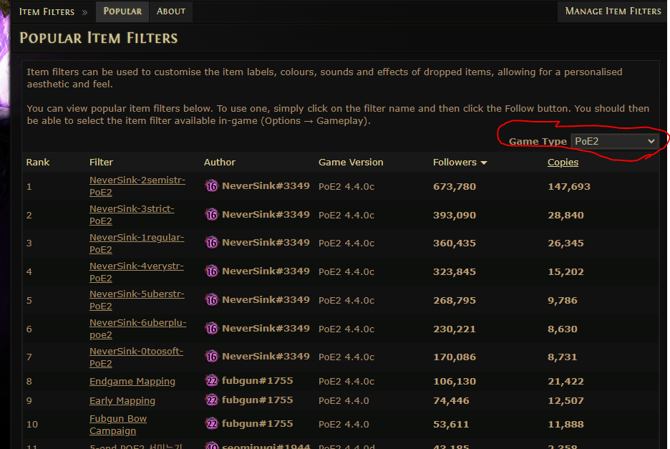The image size is (670, 449).
Task: Click author fubgun#1755 in Early Mapping row
Action: [257, 400]
